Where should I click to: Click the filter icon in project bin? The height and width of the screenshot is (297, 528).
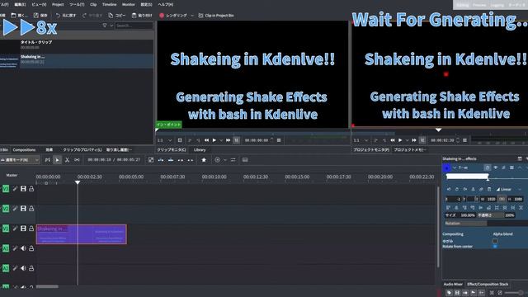point(105,26)
